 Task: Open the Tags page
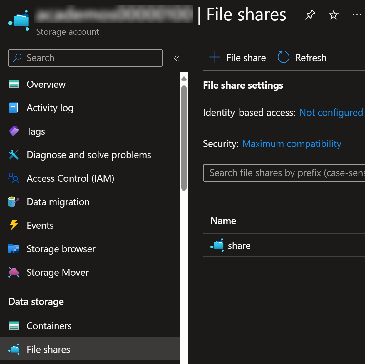pos(36,131)
